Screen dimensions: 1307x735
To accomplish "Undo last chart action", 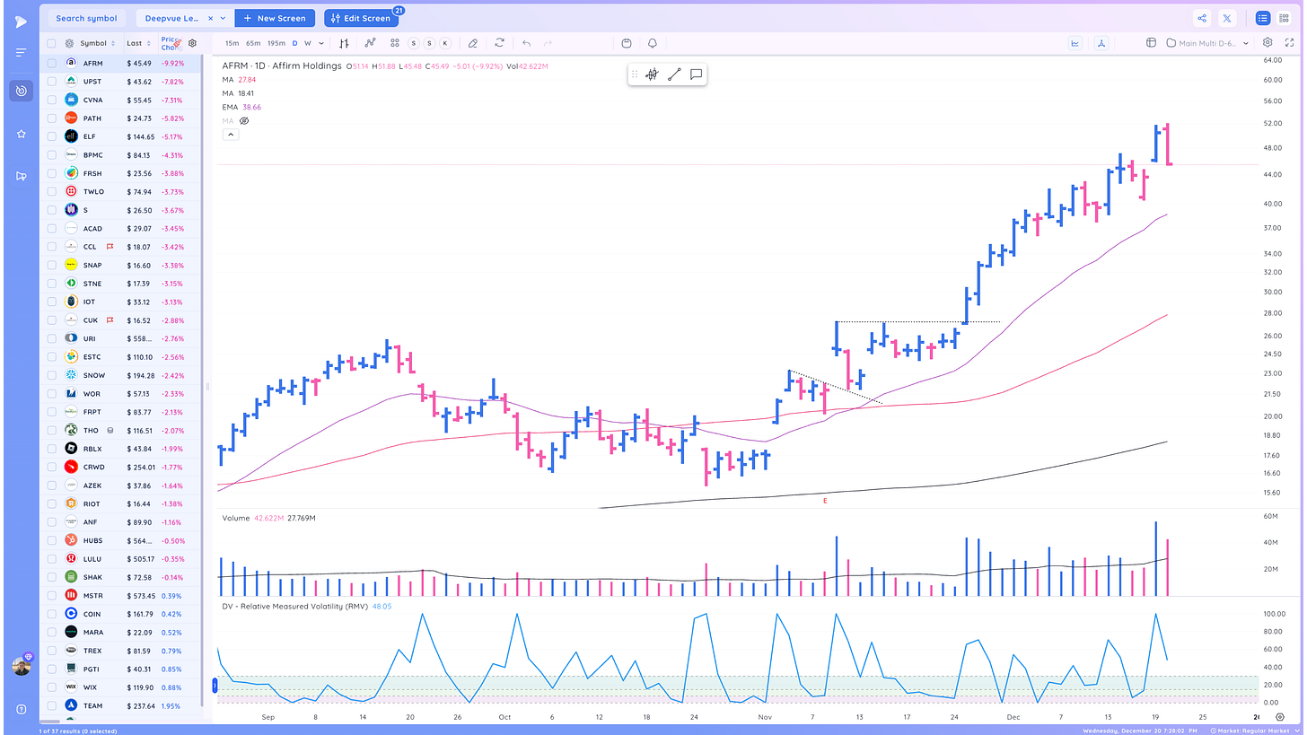I will pos(527,43).
